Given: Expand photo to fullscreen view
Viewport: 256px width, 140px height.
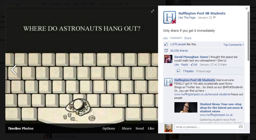Looking at the screenshot, I should tap(152, 11).
